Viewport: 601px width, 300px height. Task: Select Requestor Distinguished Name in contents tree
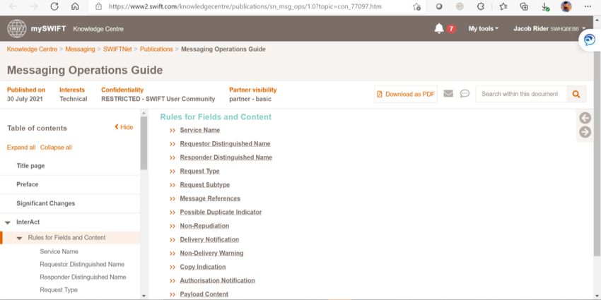tap(82, 264)
